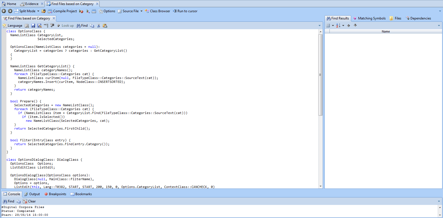Clear the console output

tap(29, 201)
